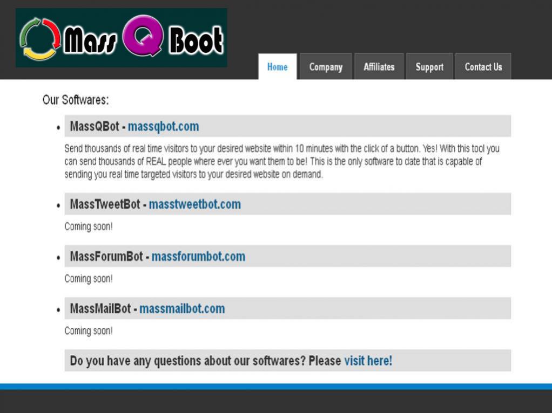Select the 'MassMailBot -' title text
Screen dimensions: 552x413
[104, 308]
